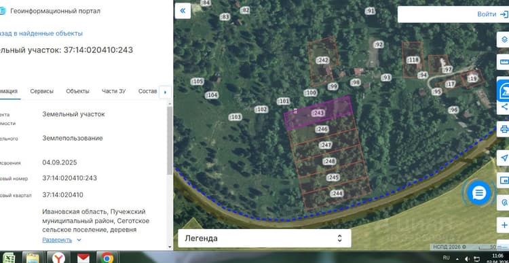
Task: Click the Землепользование value text
Action: (73, 138)
